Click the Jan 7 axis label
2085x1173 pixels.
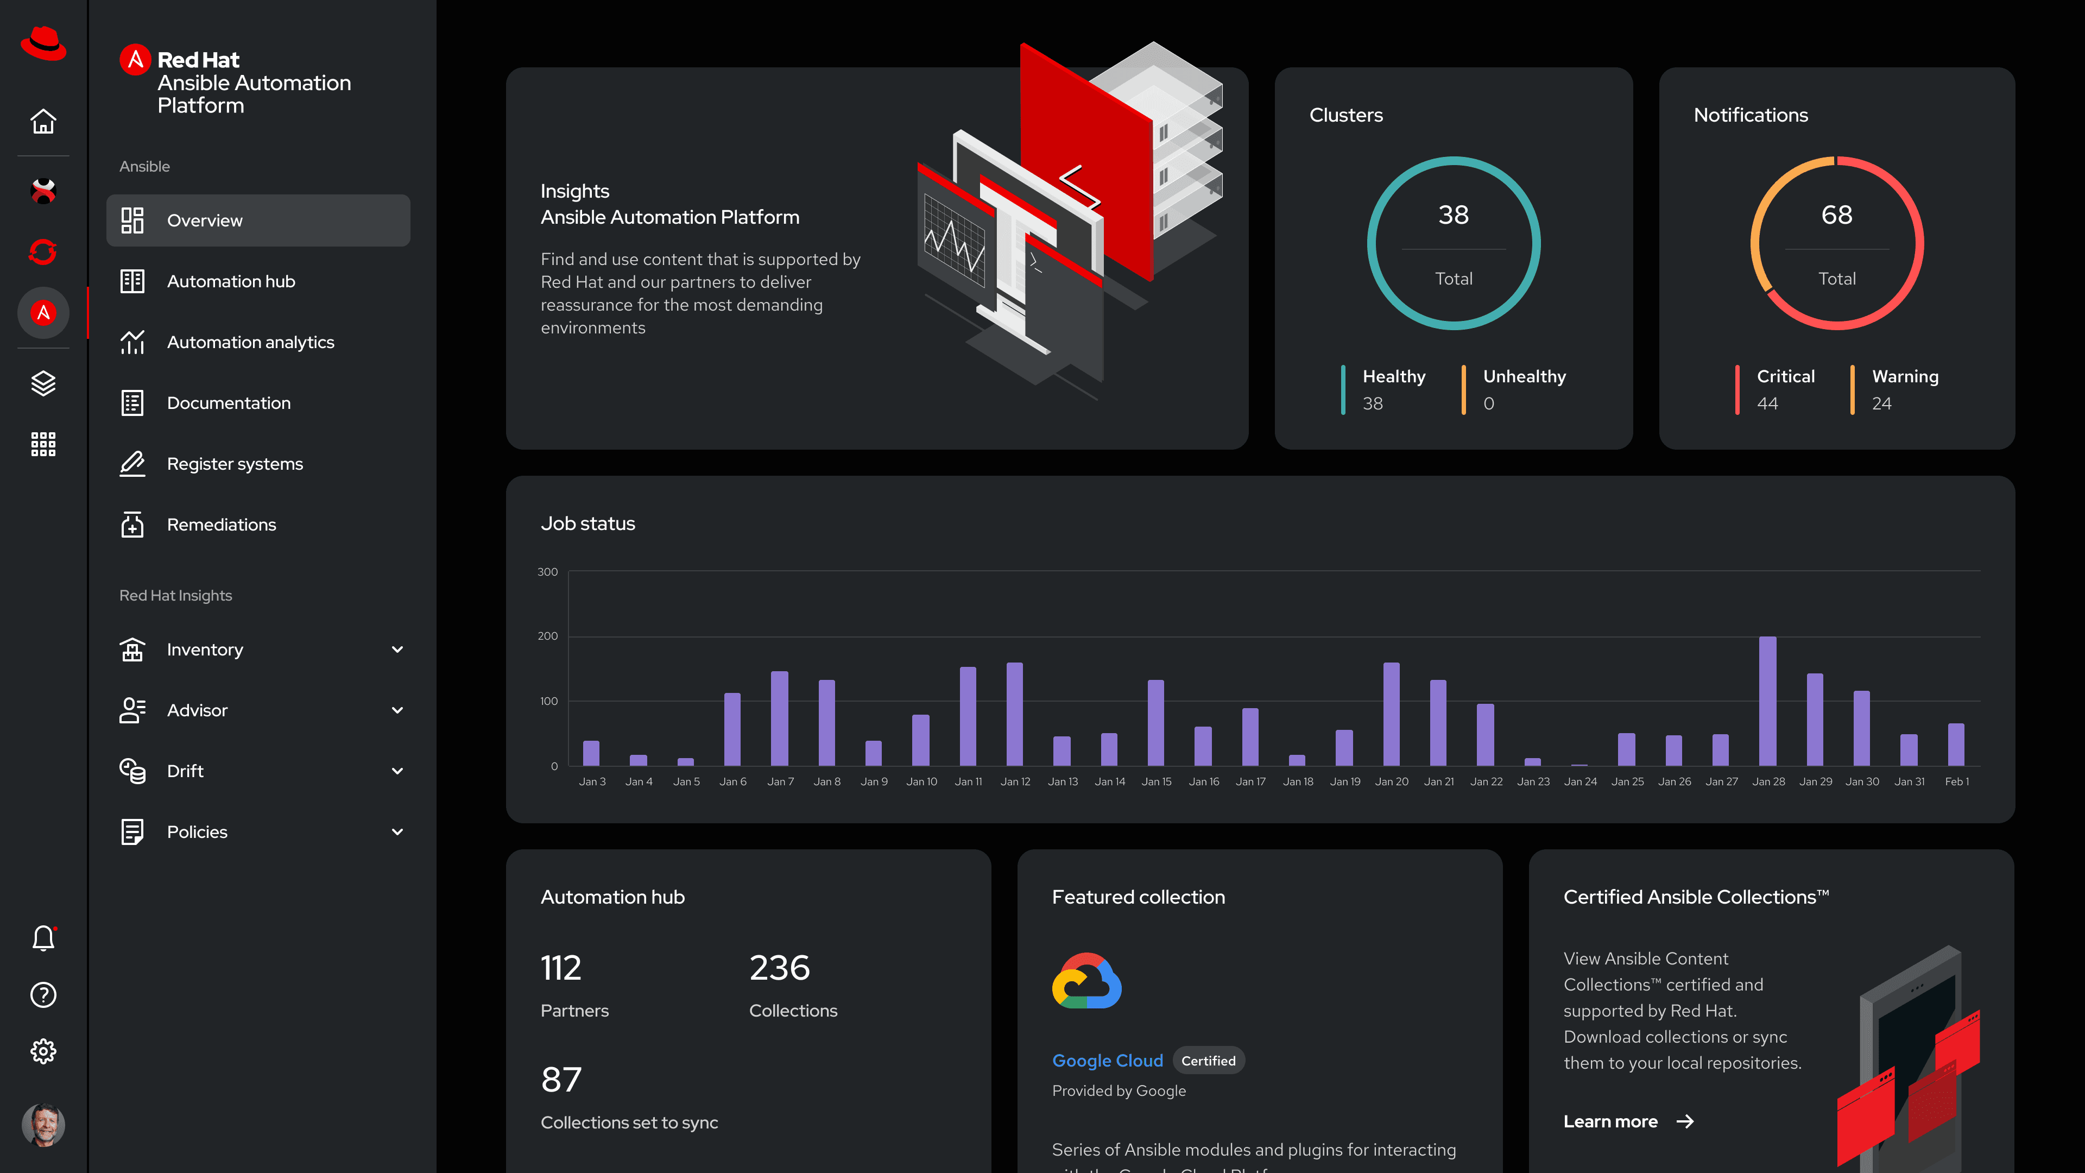[x=780, y=781]
